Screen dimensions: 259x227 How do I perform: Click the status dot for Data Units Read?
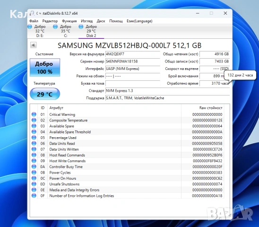tap(34, 143)
